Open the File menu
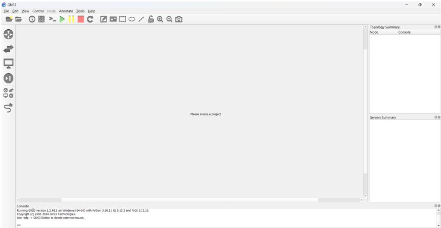The width and height of the screenshot is (441, 228). pos(6,11)
